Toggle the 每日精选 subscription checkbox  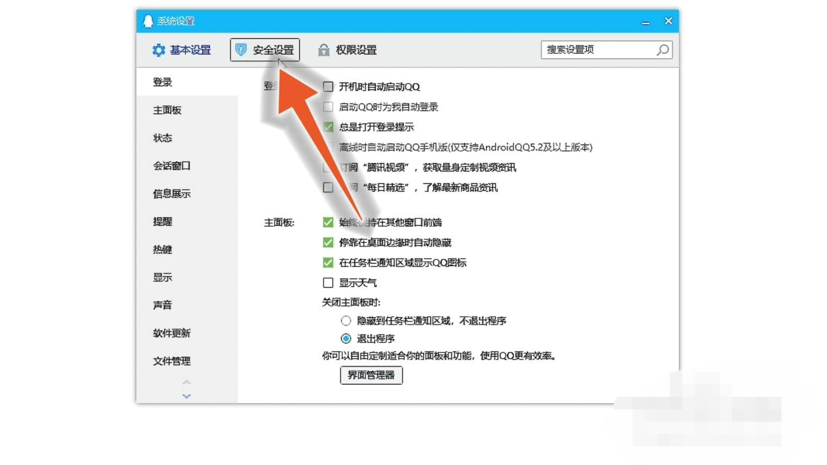click(328, 188)
